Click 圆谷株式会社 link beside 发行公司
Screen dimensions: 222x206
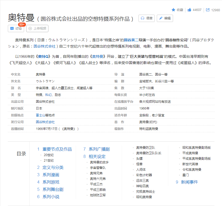pyautogui.click(x=45, y=122)
